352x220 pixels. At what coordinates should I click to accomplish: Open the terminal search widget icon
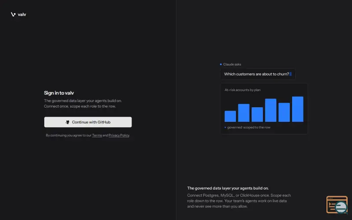(x=337, y=205)
